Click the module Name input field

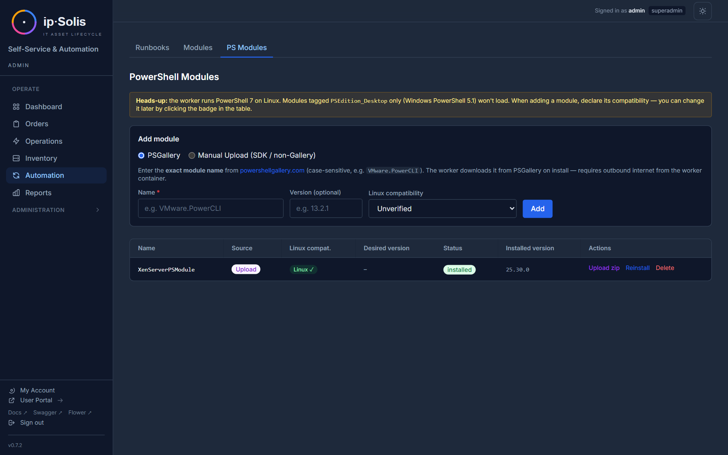click(210, 208)
